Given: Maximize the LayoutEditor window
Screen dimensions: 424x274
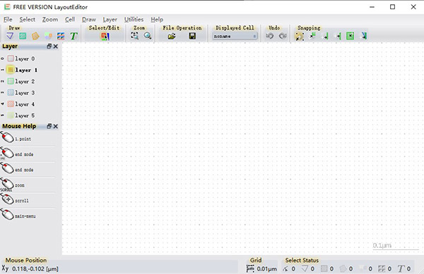Looking at the screenshot, I should coord(392,7).
